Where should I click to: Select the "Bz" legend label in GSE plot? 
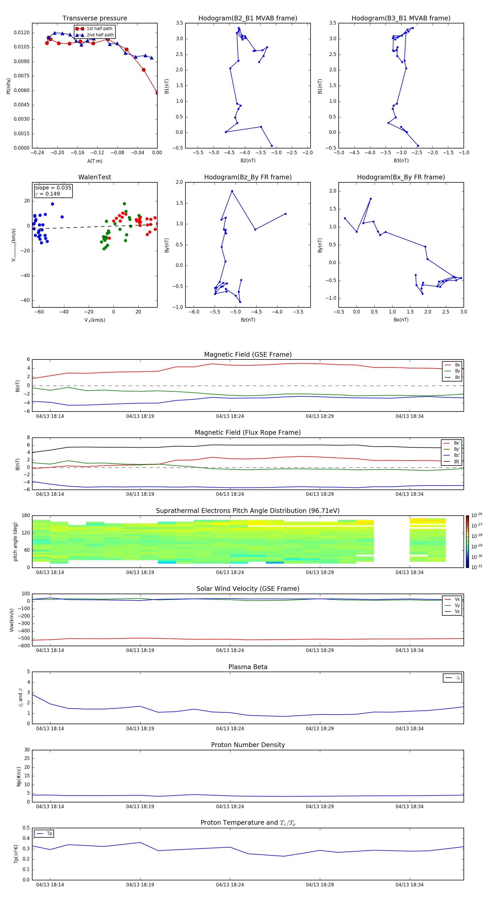tap(457, 378)
